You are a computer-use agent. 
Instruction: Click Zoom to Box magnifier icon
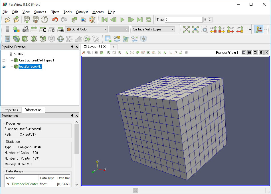tap(204, 29)
